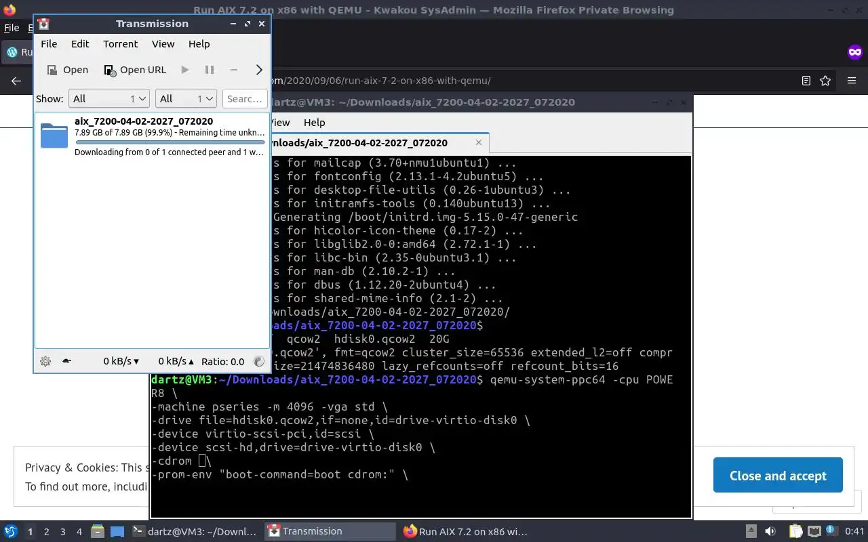The width and height of the screenshot is (868, 542).
Task: Open the LXQt start menu icon
Action: click(11, 531)
